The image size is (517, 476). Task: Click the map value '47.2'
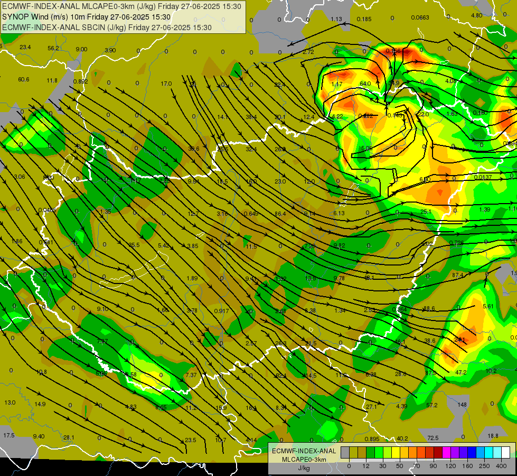(461, 373)
